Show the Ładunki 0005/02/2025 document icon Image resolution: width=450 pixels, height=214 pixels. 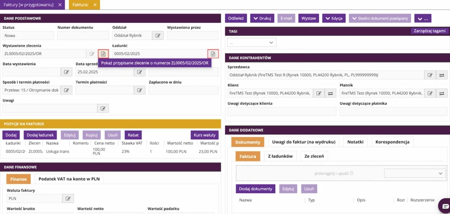(213, 53)
